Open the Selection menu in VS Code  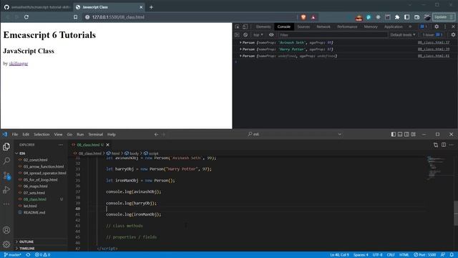pos(42,134)
